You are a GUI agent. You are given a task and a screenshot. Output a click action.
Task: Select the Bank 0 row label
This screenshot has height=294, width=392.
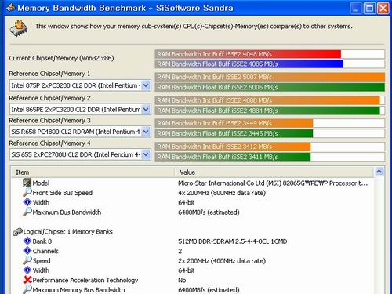(x=42, y=241)
